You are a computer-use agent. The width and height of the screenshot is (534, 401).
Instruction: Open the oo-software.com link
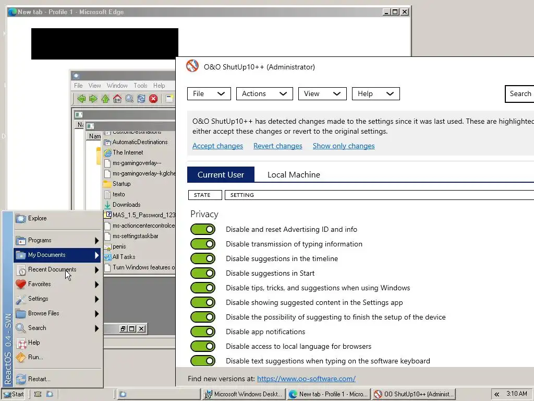pos(306,379)
